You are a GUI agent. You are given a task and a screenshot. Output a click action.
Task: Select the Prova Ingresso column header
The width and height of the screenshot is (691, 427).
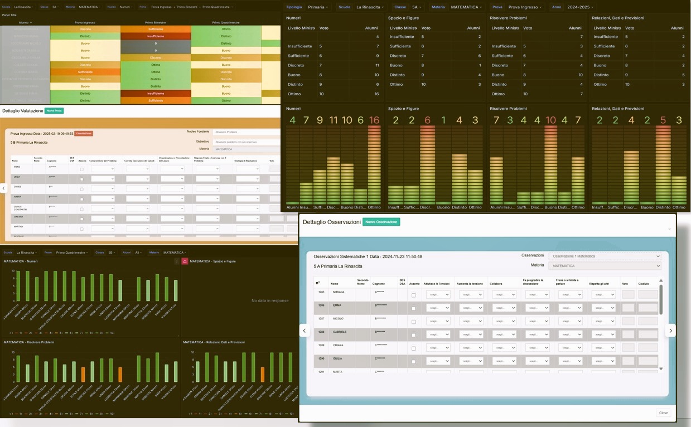point(85,22)
